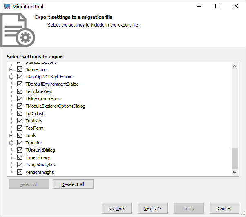Click the scrollbar down arrow
The width and height of the screenshot is (246, 217).
point(235,173)
